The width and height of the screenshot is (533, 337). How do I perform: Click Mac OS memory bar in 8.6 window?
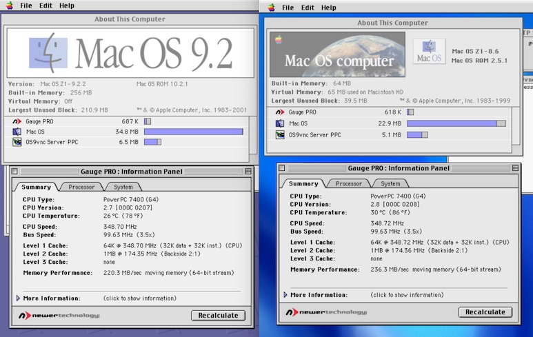pos(456,123)
